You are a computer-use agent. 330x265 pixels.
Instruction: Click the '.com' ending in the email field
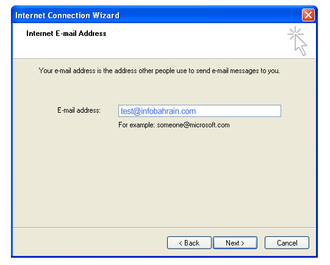tap(187, 111)
